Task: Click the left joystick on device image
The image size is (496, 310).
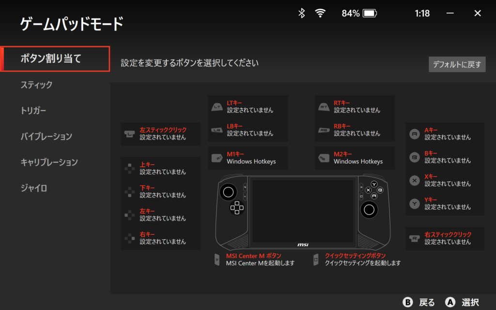Action: (228, 192)
